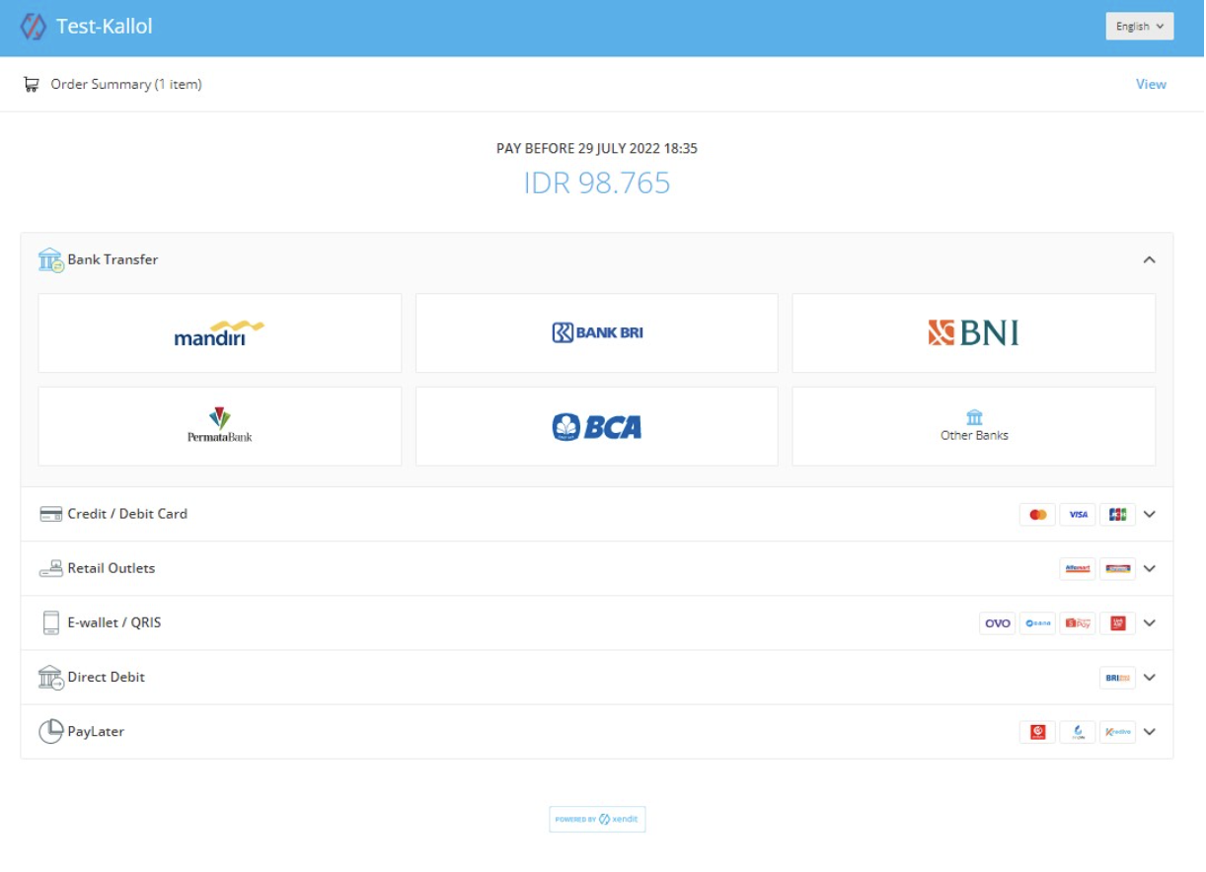Click the PayLater pie chart icon
Screen dimensions: 1206x872
pos(51,732)
